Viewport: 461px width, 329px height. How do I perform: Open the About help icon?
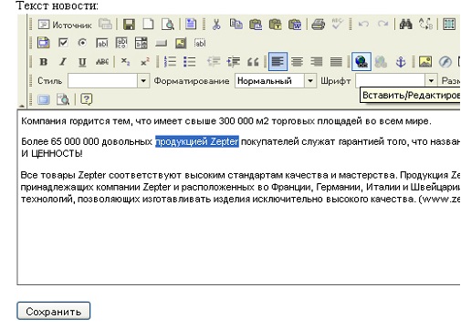[x=87, y=99]
